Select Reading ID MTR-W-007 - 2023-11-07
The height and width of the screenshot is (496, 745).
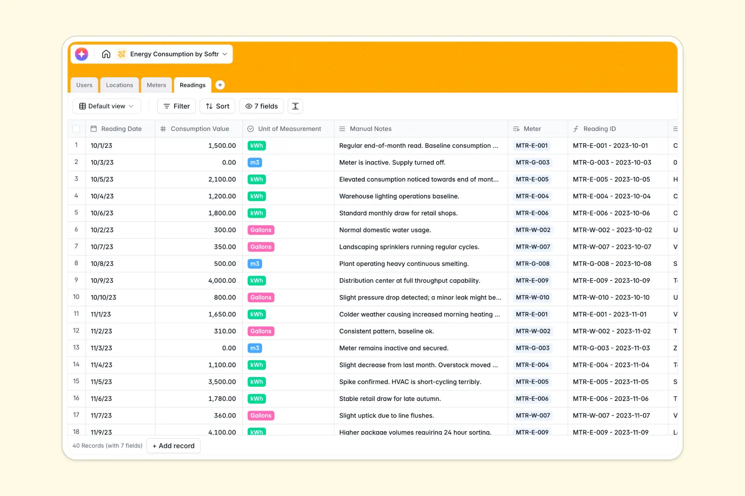618,416
